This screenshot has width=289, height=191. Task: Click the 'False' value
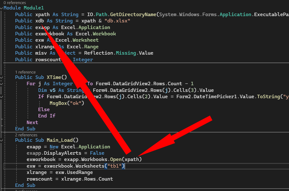point(97,153)
